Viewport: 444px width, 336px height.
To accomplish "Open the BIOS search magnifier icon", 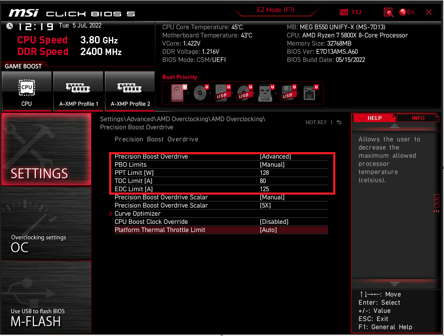I will 388,12.
